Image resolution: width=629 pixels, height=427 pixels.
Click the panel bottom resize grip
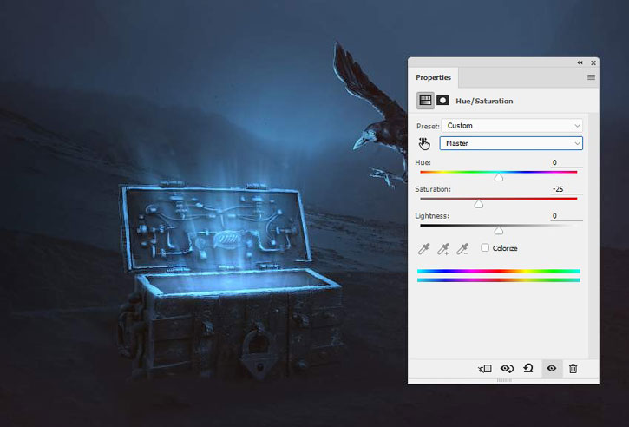[x=504, y=380]
